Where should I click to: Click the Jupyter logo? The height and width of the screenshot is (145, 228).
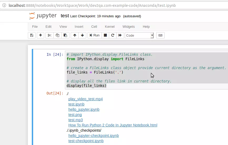tap(43, 16)
